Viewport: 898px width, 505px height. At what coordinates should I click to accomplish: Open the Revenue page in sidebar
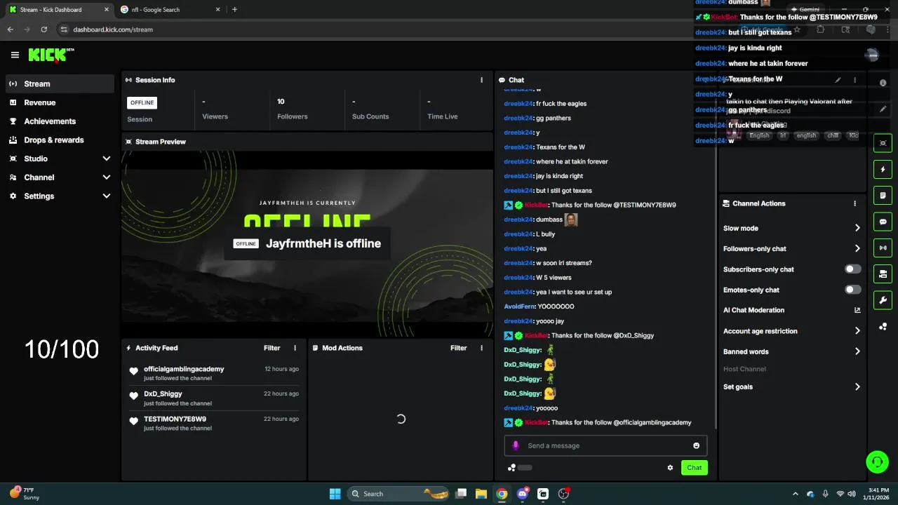60,102
